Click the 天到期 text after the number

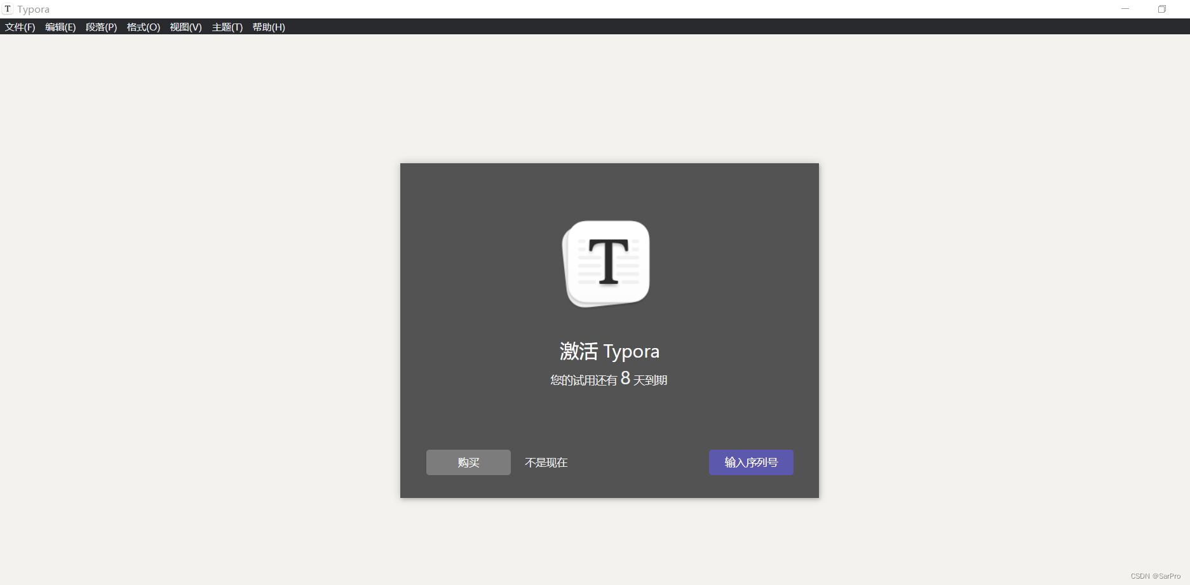pyautogui.click(x=650, y=380)
